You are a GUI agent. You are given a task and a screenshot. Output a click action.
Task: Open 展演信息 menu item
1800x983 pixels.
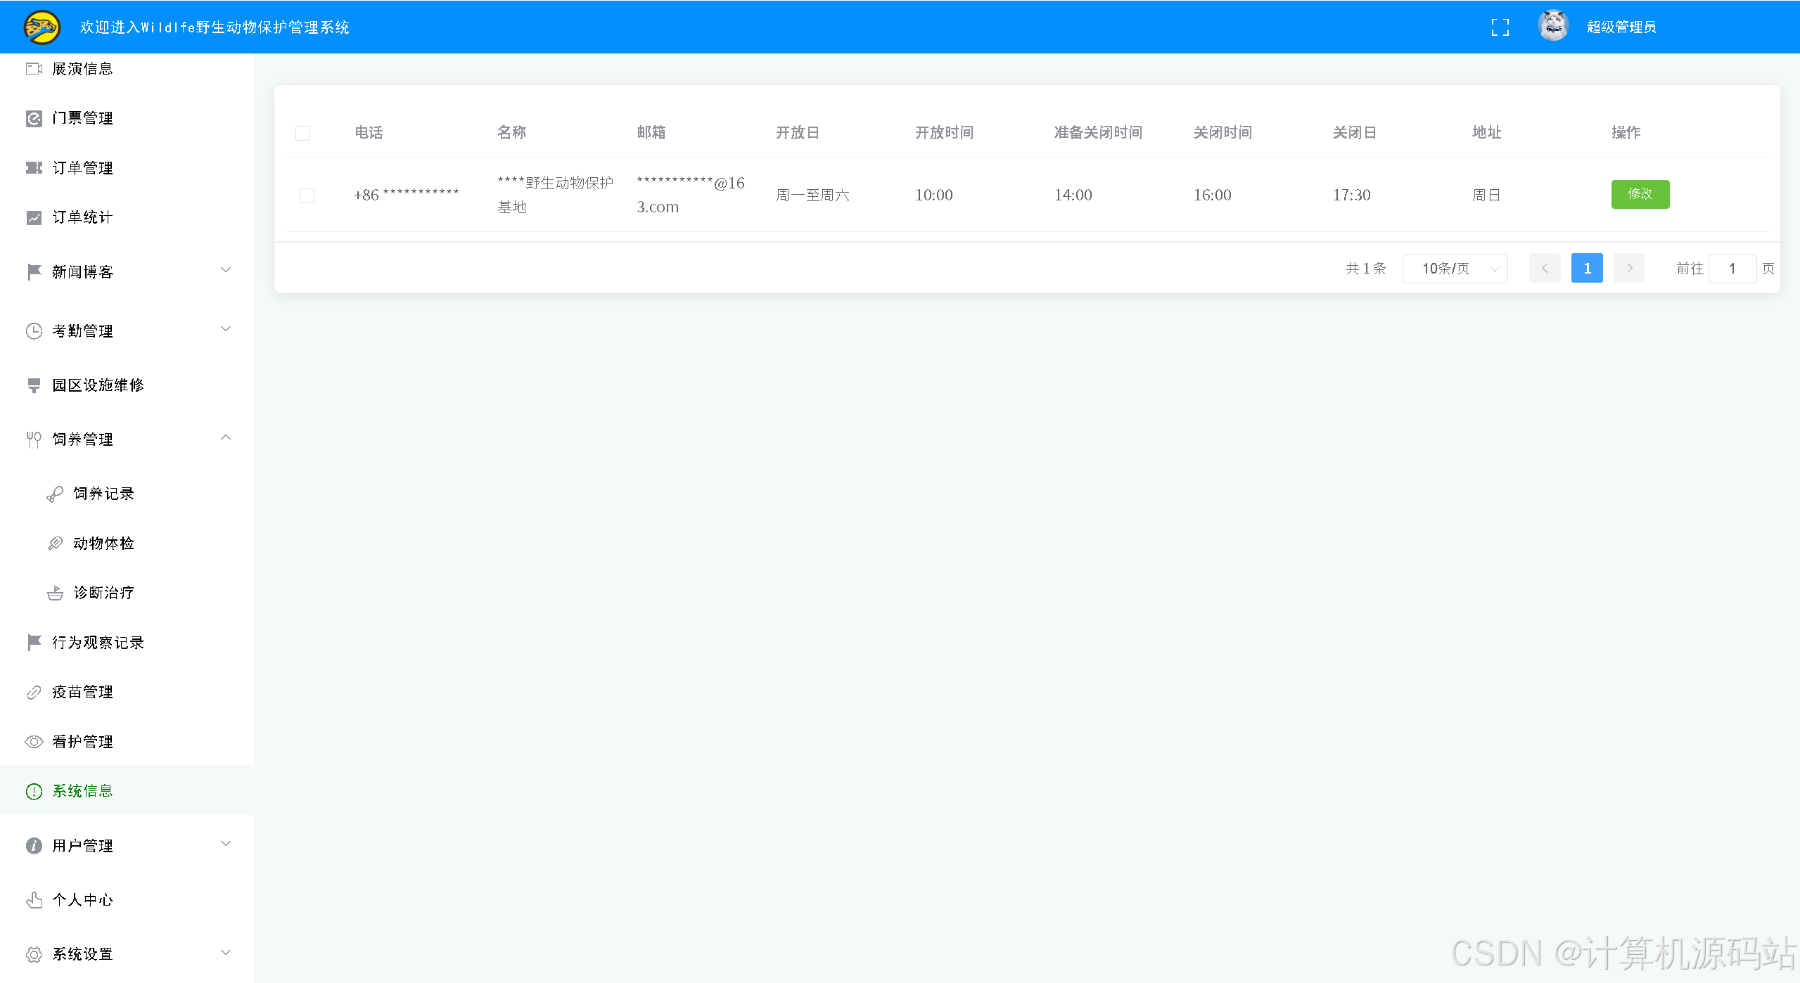(127, 69)
